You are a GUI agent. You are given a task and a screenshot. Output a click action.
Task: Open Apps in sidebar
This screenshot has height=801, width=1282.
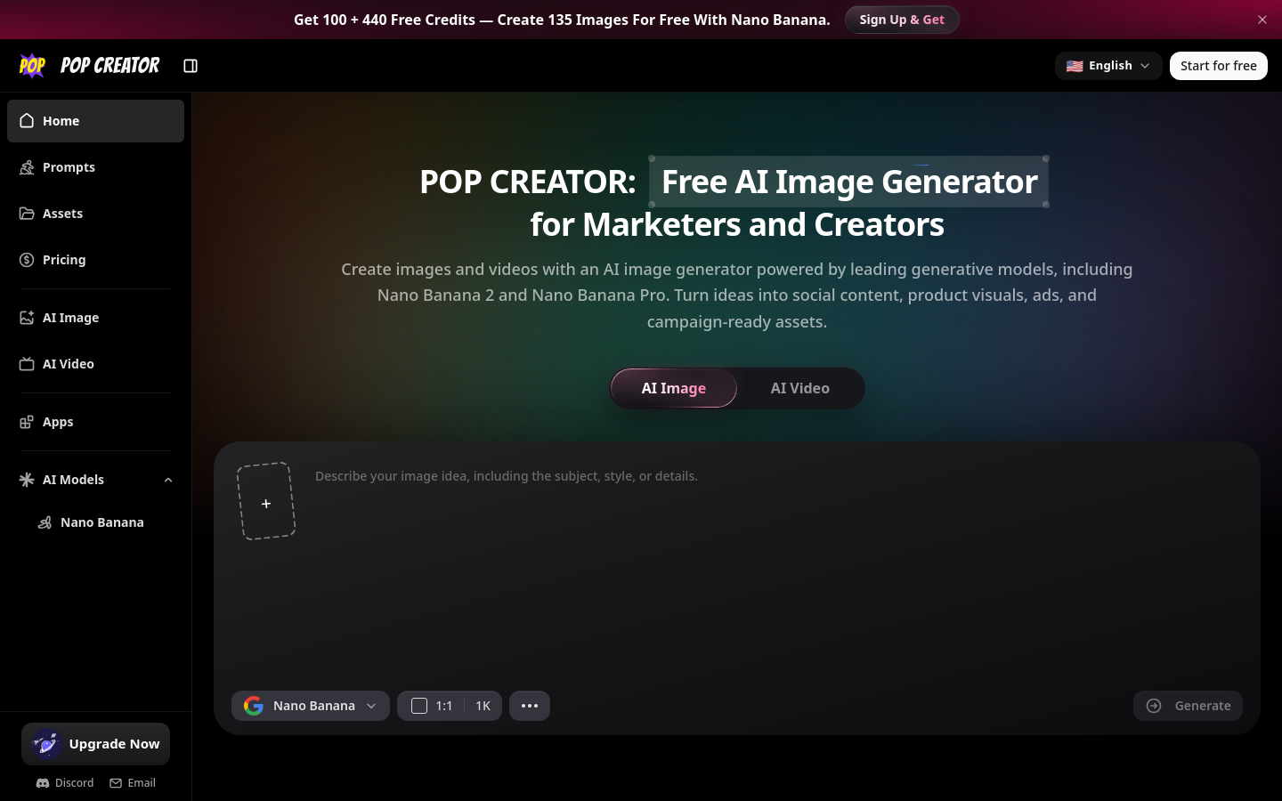[x=95, y=422]
